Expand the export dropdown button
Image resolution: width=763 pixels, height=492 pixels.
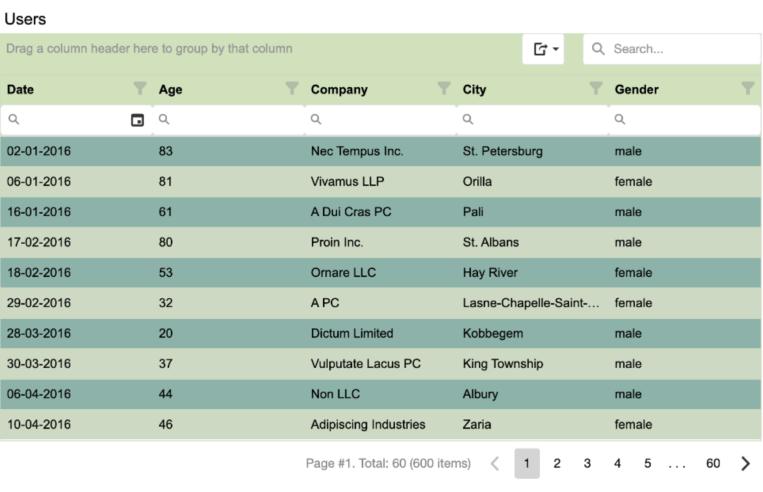pos(543,49)
